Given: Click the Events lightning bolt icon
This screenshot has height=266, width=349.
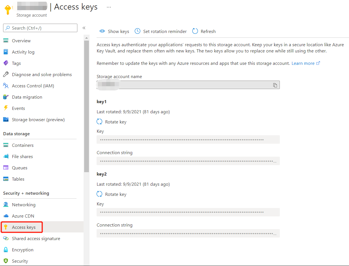Looking at the screenshot, I should pyautogui.click(x=6, y=108).
